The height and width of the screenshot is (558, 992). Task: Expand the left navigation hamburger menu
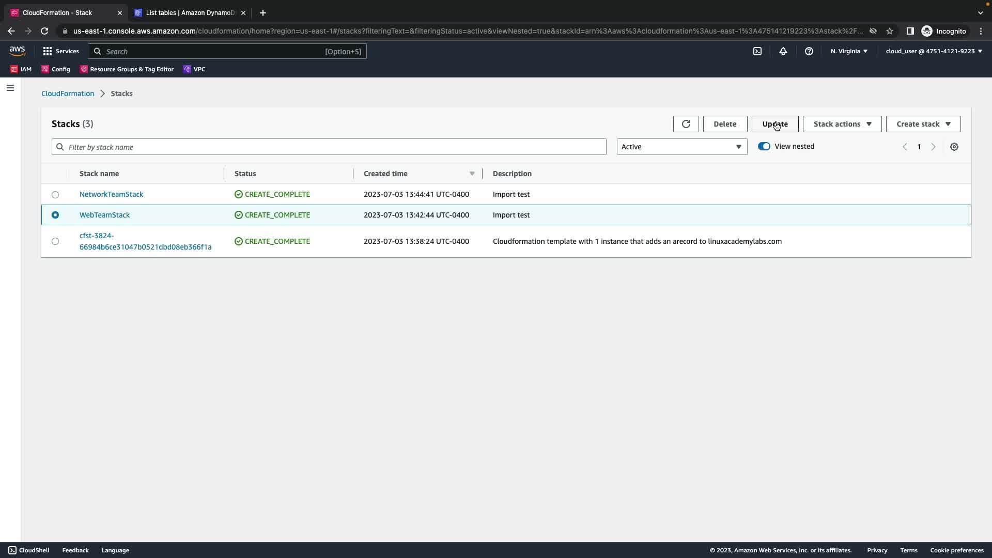point(10,88)
